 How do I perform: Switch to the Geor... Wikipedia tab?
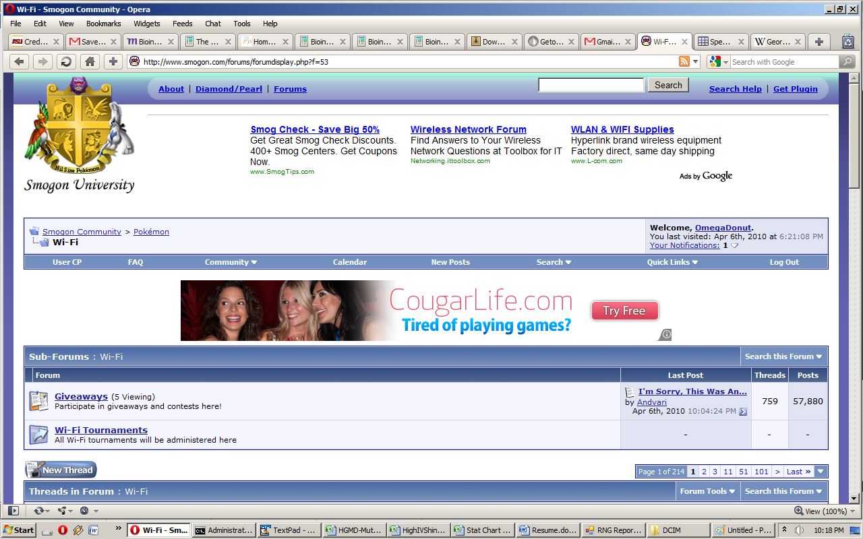pos(777,42)
